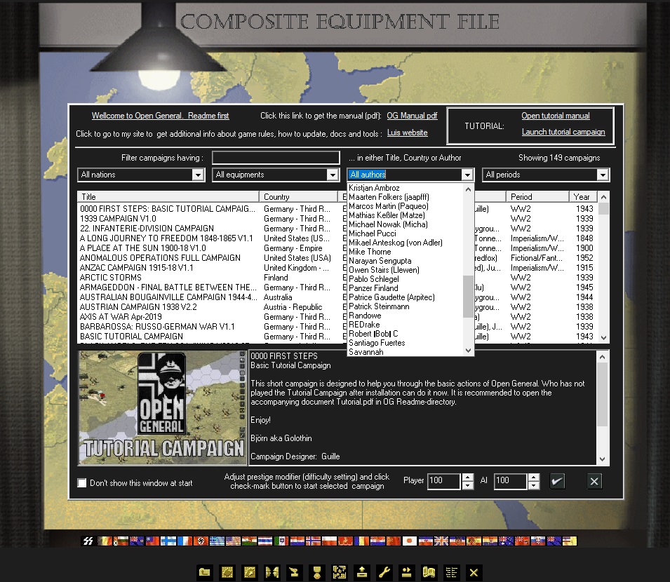
Task: Sort campaigns by Title column header
Action: [x=168, y=197]
